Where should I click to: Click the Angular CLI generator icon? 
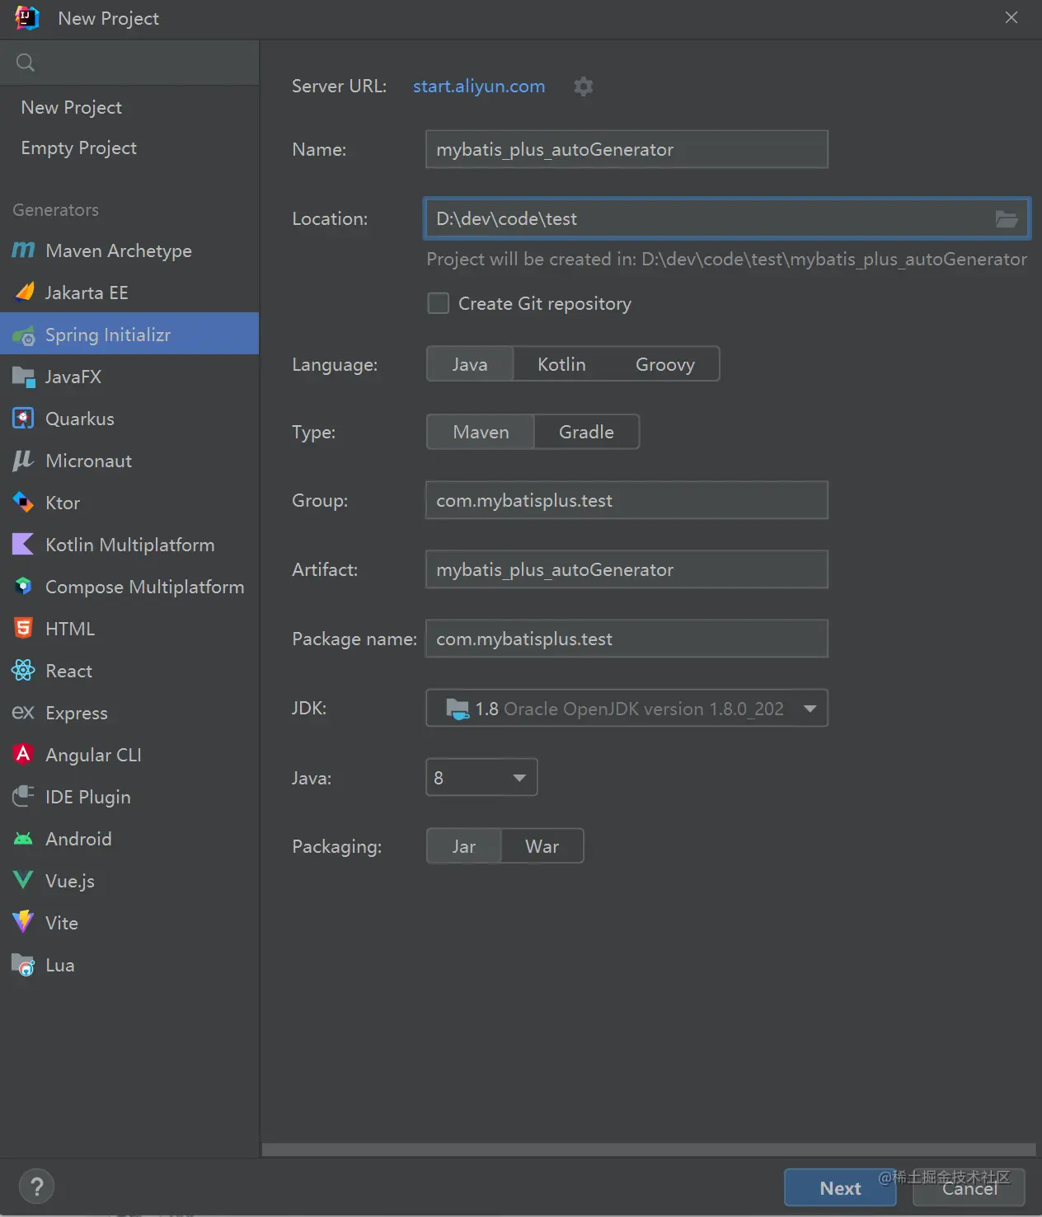(x=23, y=755)
